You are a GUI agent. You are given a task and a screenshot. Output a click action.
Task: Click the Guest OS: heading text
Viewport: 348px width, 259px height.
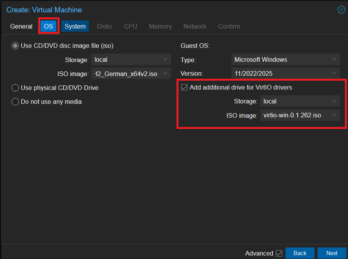coord(195,46)
